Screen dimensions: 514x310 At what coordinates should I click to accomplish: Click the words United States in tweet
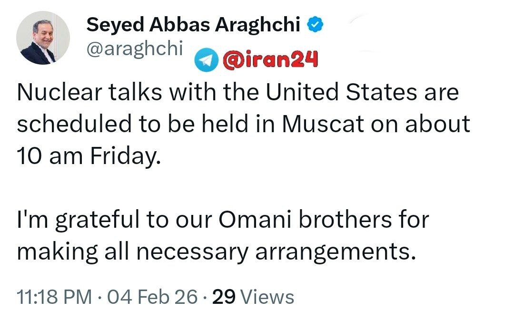pos(333,92)
